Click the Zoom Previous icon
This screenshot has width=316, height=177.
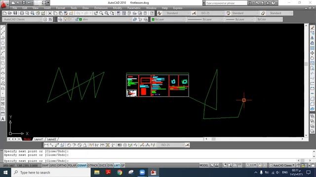pyautogui.click(x=112, y=13)
